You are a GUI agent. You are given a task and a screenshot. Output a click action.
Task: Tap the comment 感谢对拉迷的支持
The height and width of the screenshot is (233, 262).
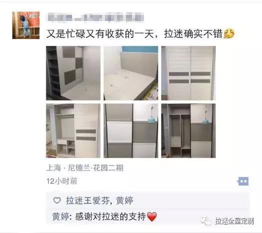(110, 216)
